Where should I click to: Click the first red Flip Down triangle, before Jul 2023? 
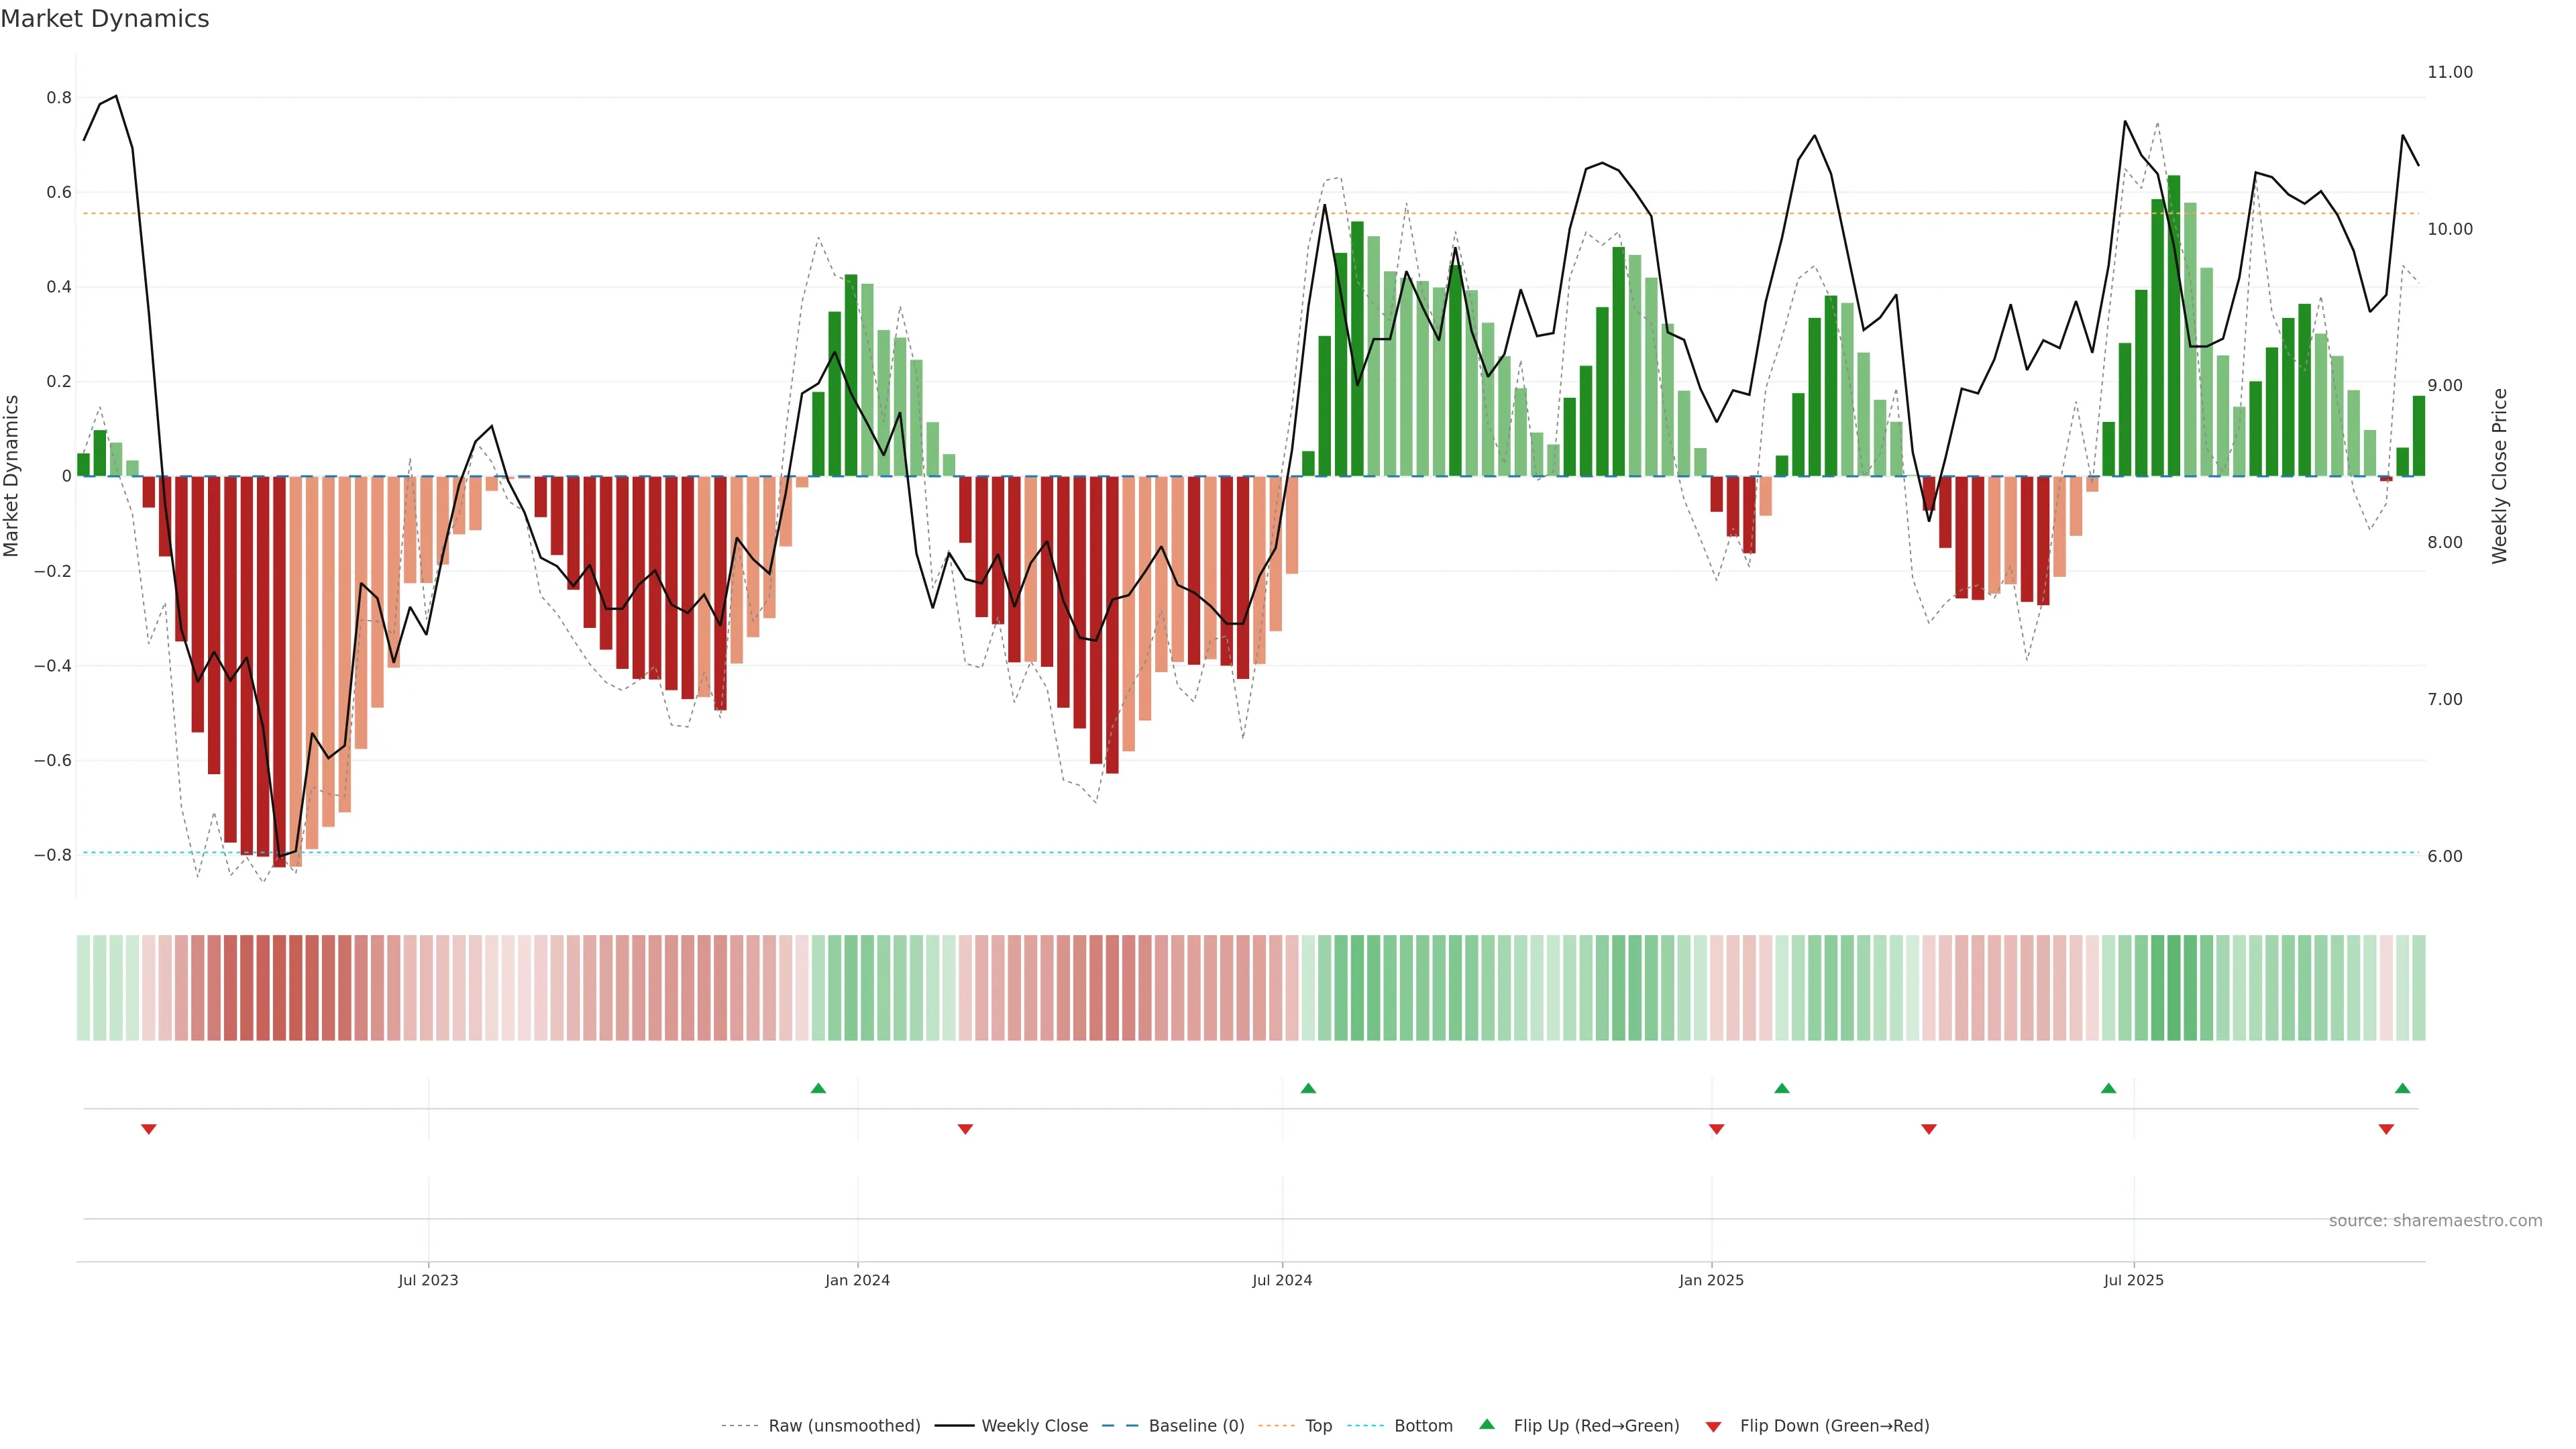click(149, 1129)
